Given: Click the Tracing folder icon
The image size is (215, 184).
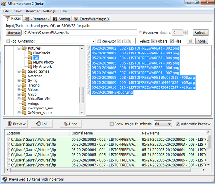Looking at the screenshot, I should [24, 85].
